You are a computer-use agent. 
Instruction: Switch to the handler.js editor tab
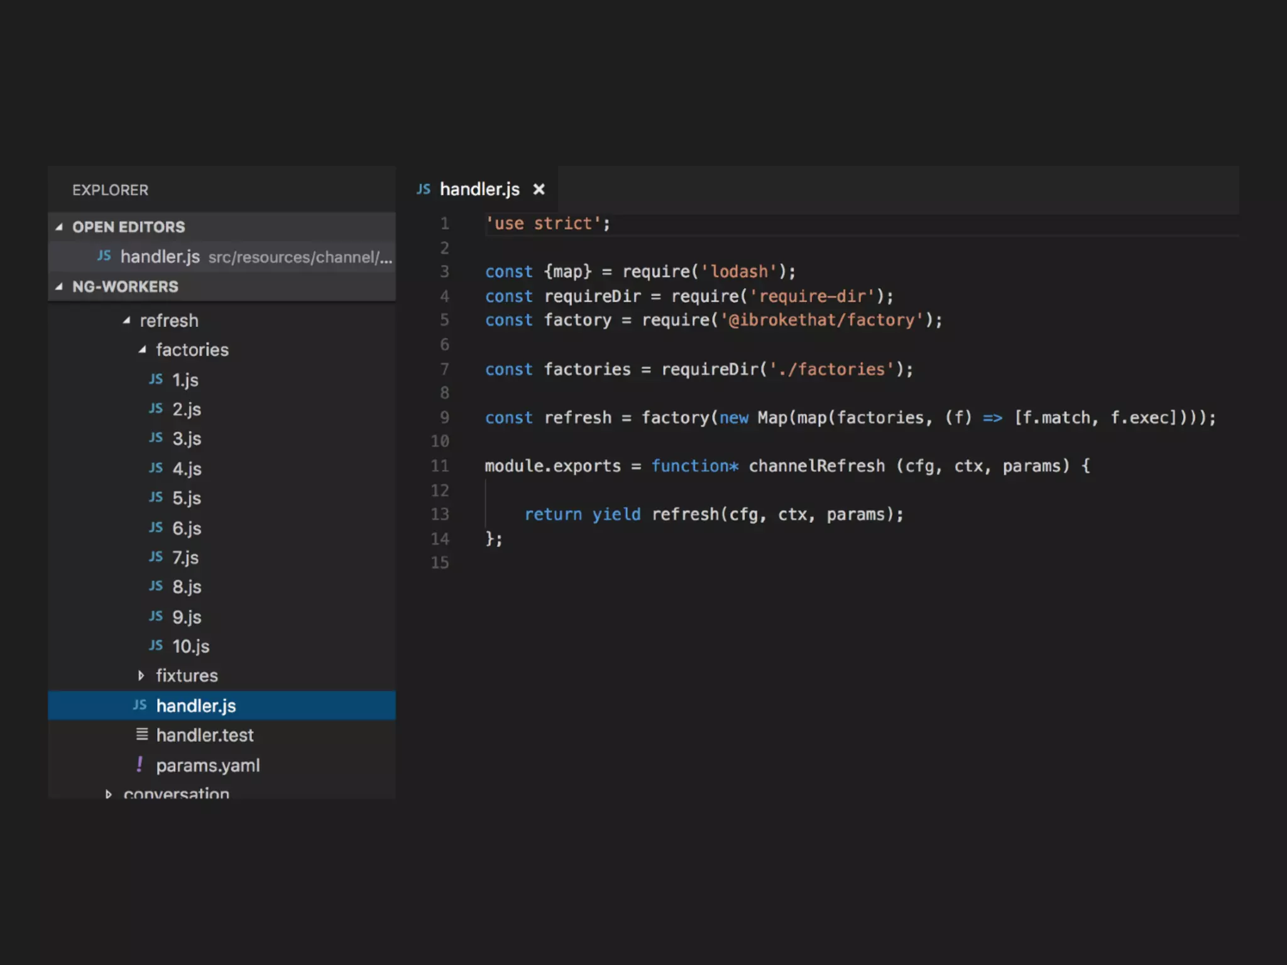pyautogui.click(x=479, y=189)
